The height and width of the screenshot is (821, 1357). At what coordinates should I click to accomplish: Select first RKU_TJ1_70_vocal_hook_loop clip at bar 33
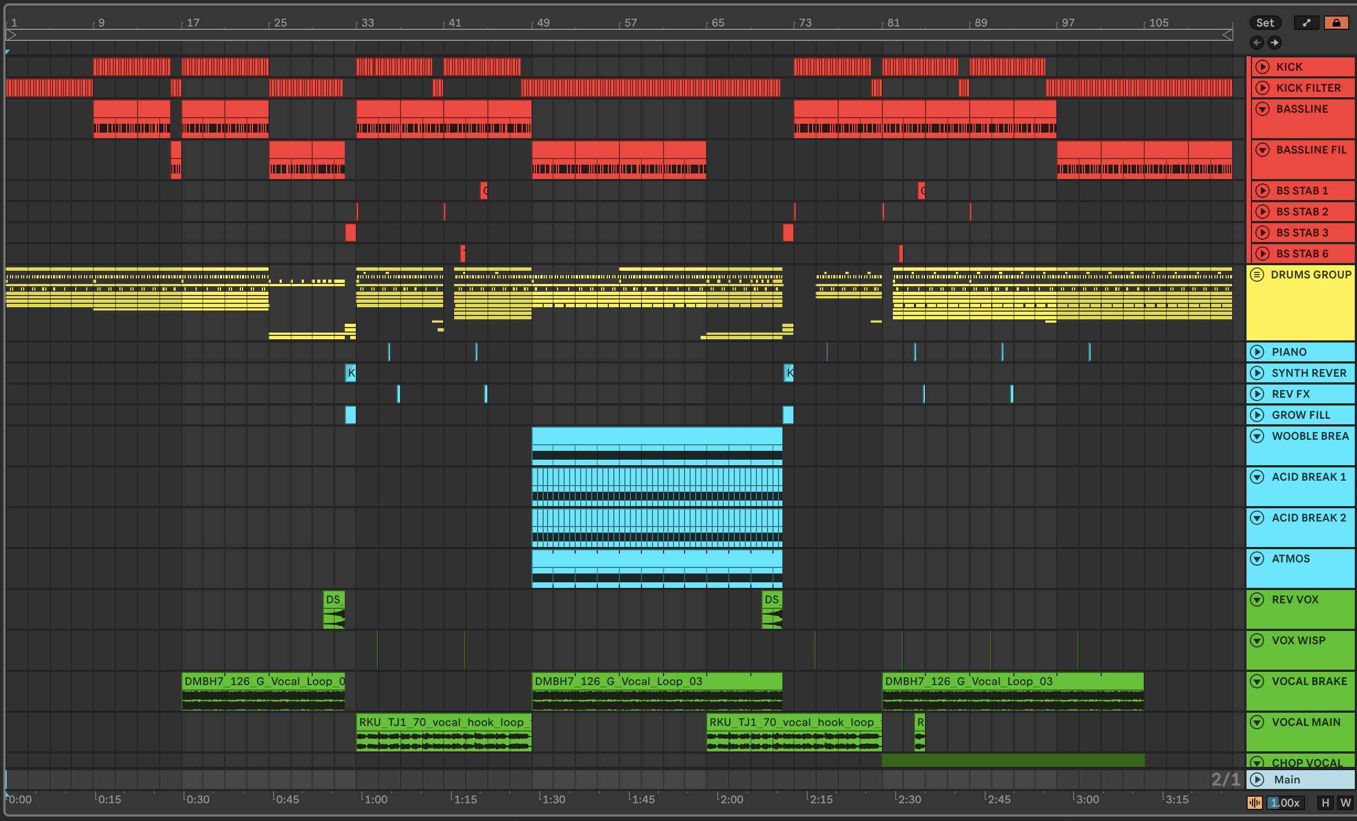pos(444,732)
